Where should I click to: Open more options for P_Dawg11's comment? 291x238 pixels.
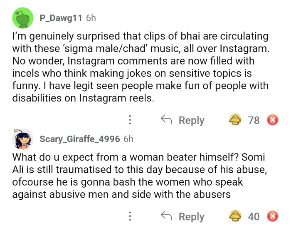130,120
